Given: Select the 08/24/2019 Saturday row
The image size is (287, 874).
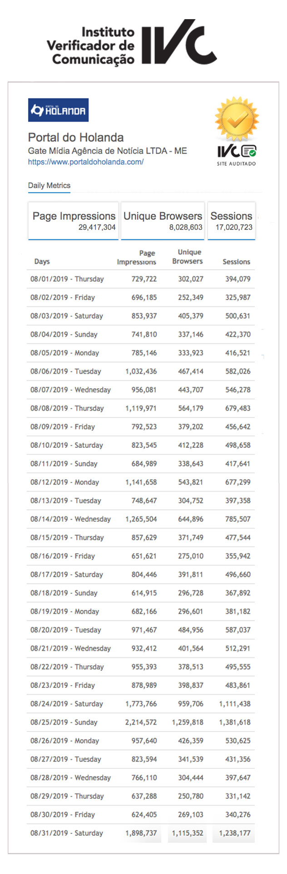Looking at the screenshot, I should click(x=140, y=704).
